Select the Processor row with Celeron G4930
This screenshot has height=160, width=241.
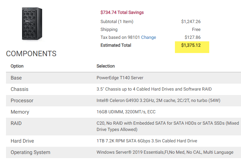pyautogui.click(x=123, y=101)
